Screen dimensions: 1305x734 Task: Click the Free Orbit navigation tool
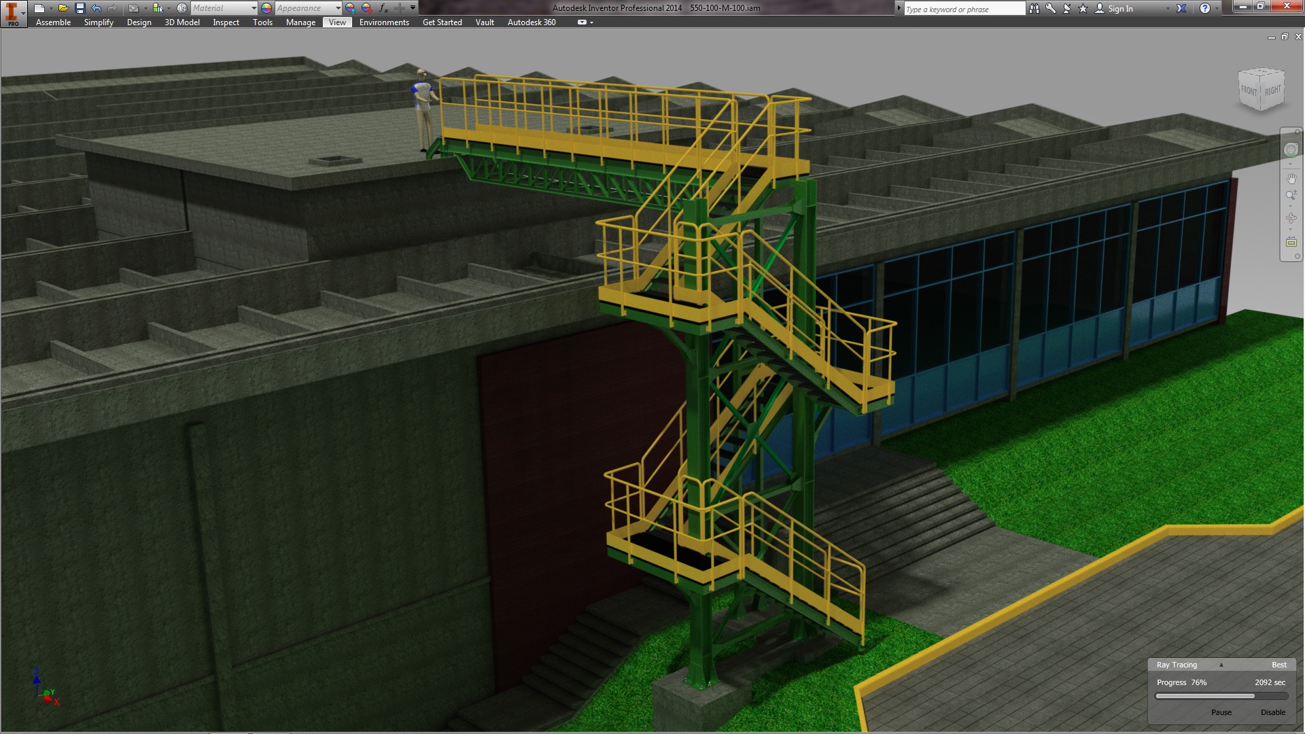1291,218
